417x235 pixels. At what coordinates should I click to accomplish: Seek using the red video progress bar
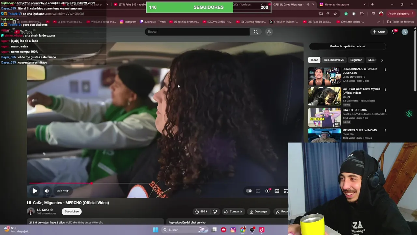click(x=60, y=183)
